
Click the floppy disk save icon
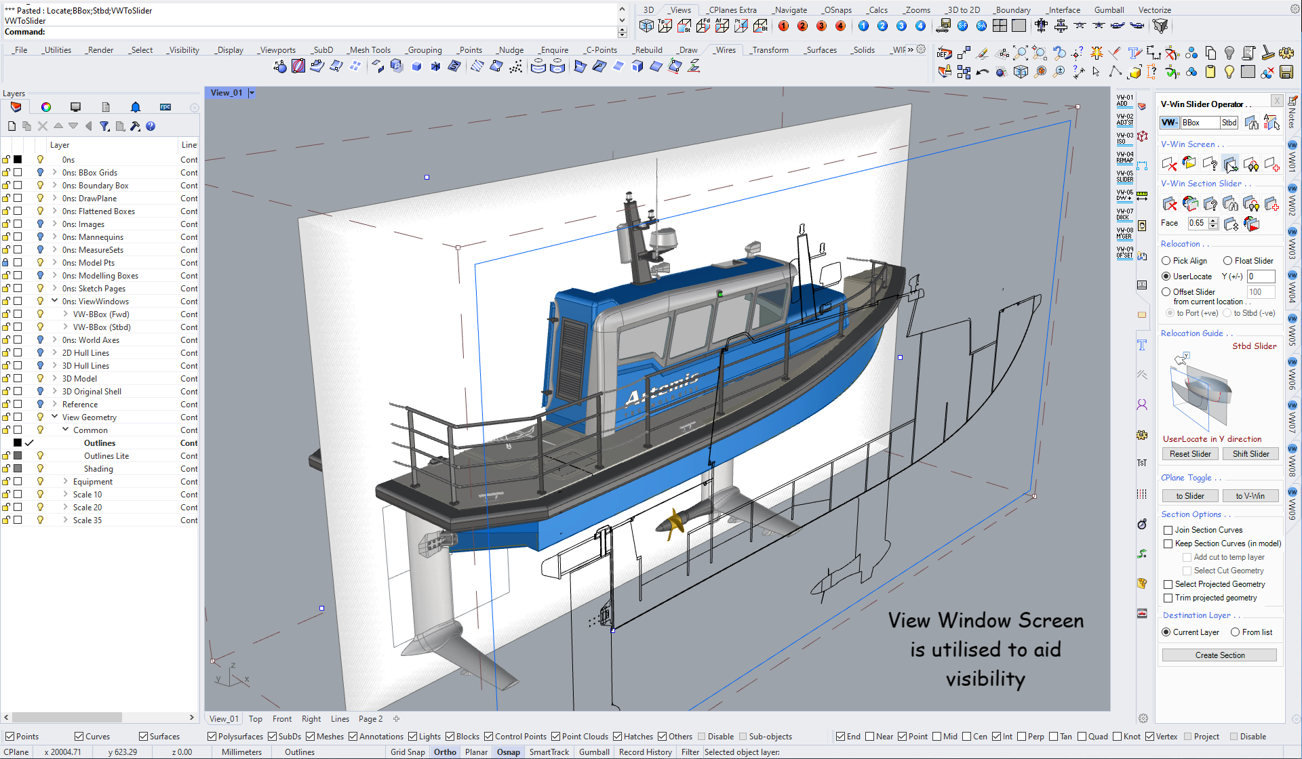[1286, 72]
